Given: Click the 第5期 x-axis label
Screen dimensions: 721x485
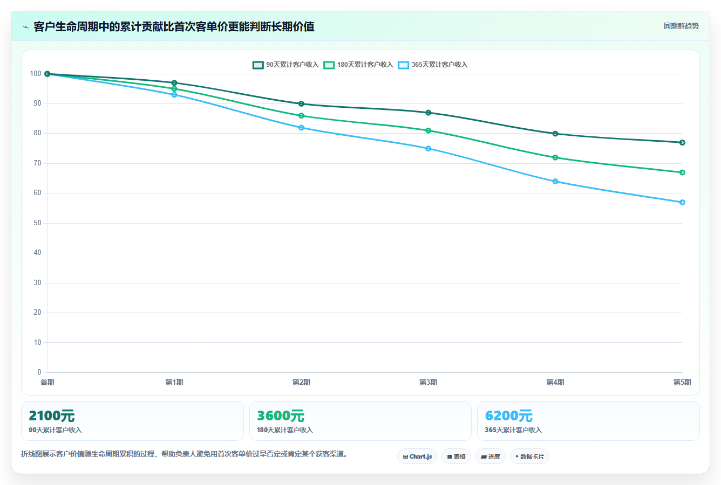Looking at the screenshot, I should click(x=682, y=382).
